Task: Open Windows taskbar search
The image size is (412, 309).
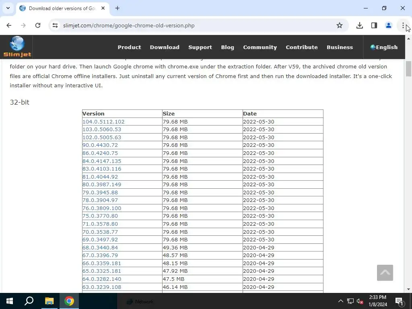Action: (29, 301)
